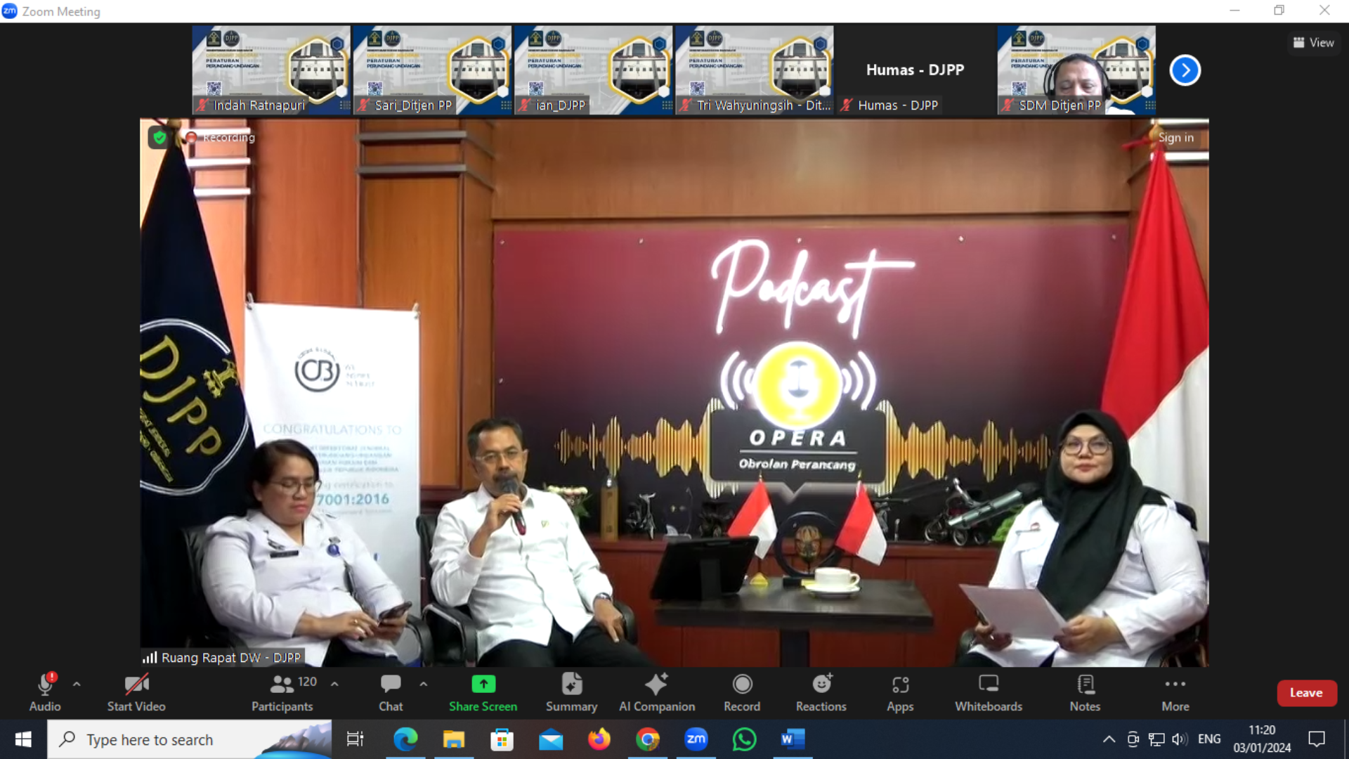Click the green encryption shield icon
Screen dimensions: 1349x759
point(159,138)
